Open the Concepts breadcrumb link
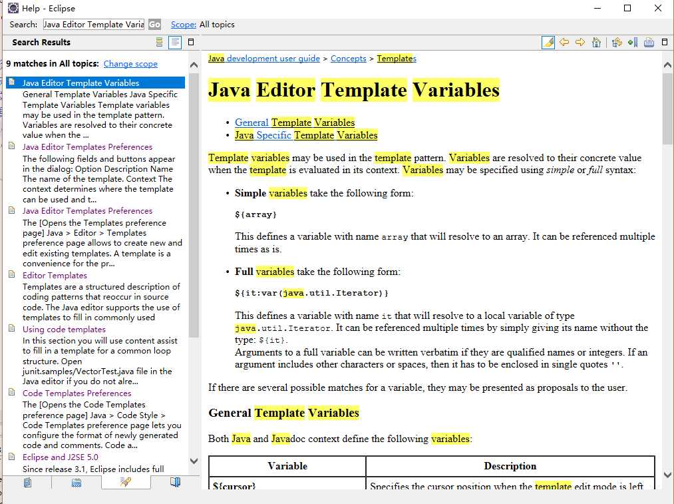The width and height of the screenshot is (674, 504). (348, 59)
